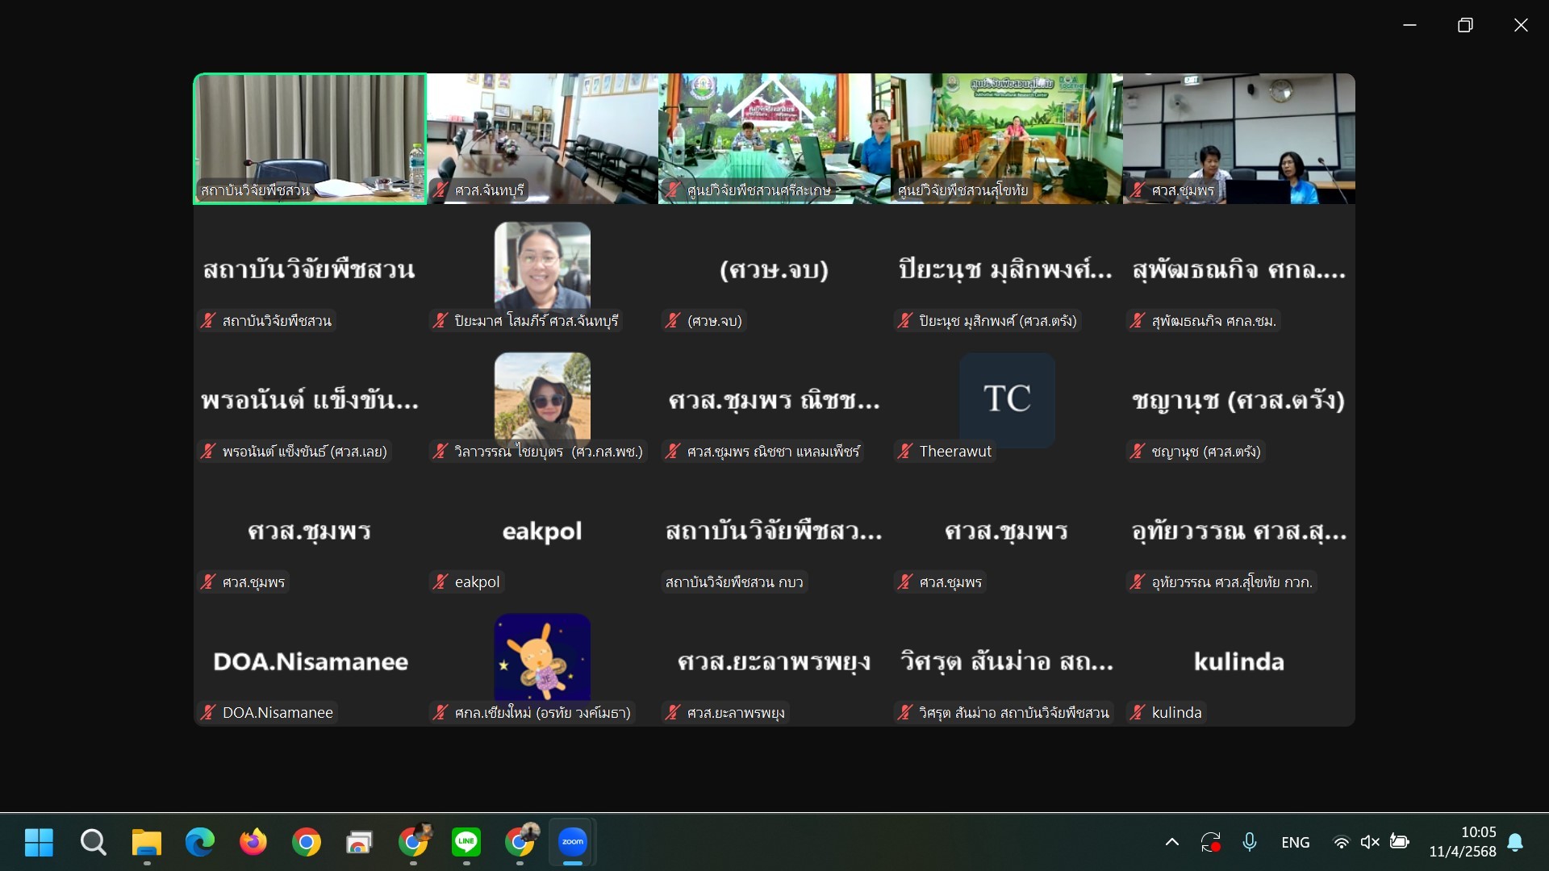1549x871 pixels.
Task: Launch Firefox from the taskbar
Action: click(x=253, y=842)
